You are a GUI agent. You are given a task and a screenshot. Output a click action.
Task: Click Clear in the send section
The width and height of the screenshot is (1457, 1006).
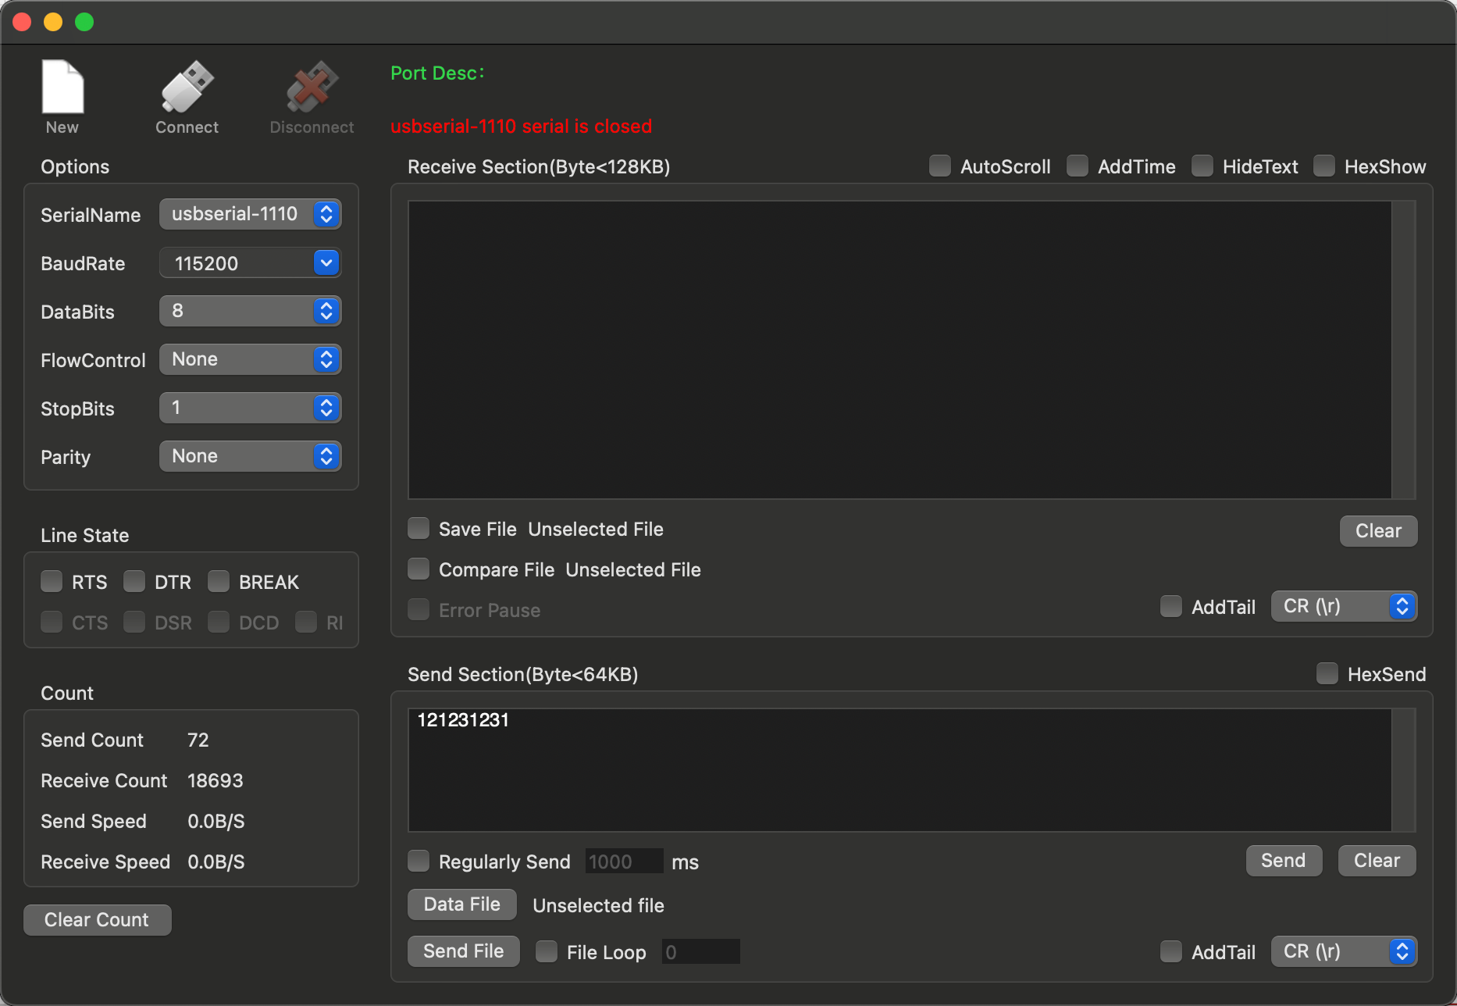tap(1377, 861)
